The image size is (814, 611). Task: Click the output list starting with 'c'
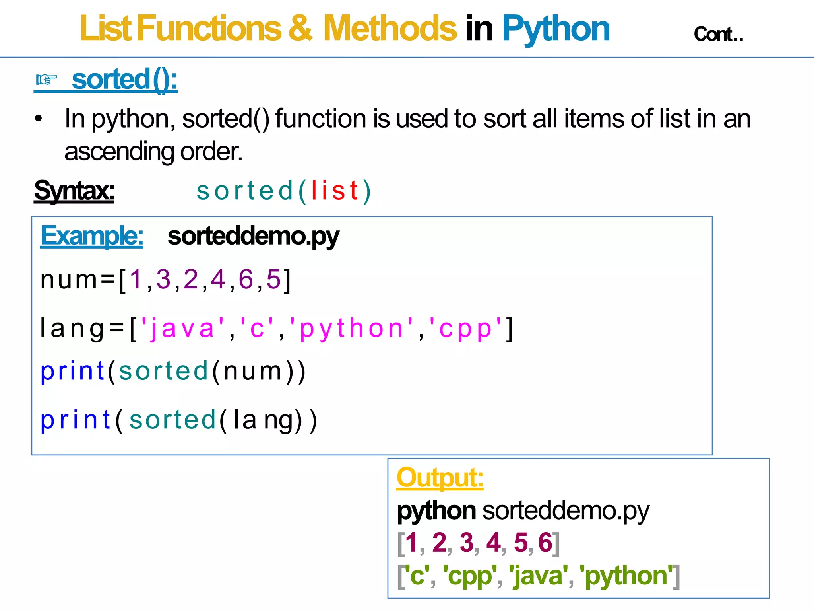coord(539,576)
